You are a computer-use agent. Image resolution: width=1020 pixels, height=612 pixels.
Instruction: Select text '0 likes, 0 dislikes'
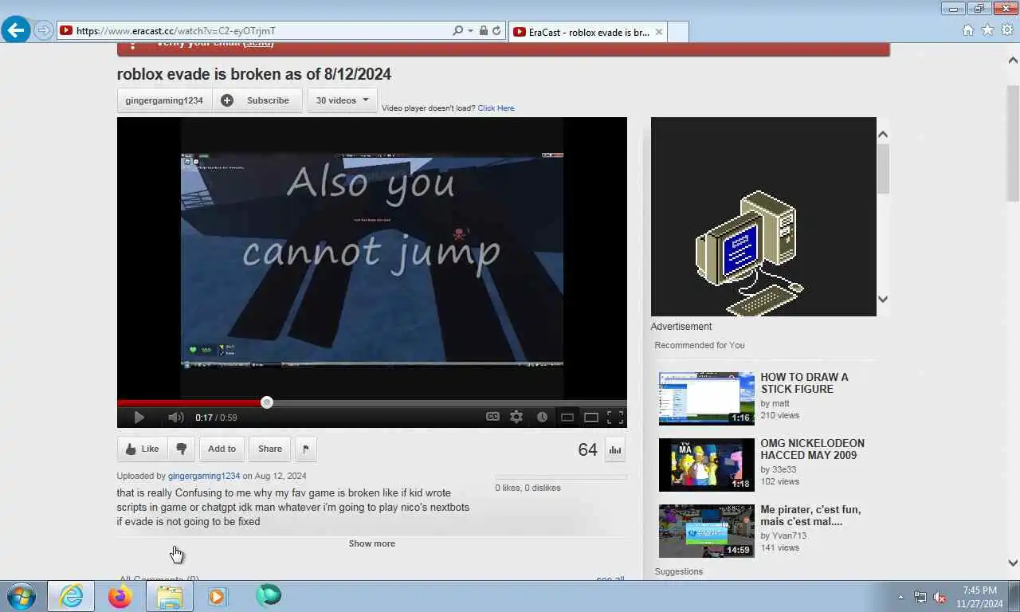point(528,488)
